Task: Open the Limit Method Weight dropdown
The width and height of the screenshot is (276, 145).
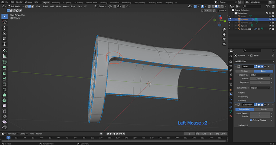Action: (260, 88)
